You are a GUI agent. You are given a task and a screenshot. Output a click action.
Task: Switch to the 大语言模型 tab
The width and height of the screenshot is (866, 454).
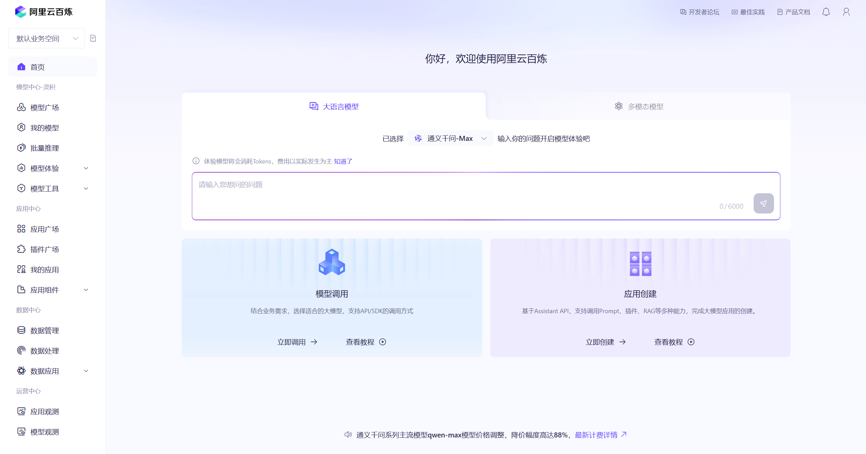(x=334, y=106)
